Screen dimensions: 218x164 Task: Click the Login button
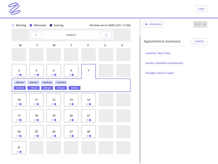point(201,9)
